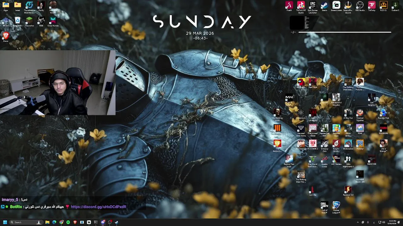
Task: Launch Chained Together shortcut
Action: coord(360,115)
